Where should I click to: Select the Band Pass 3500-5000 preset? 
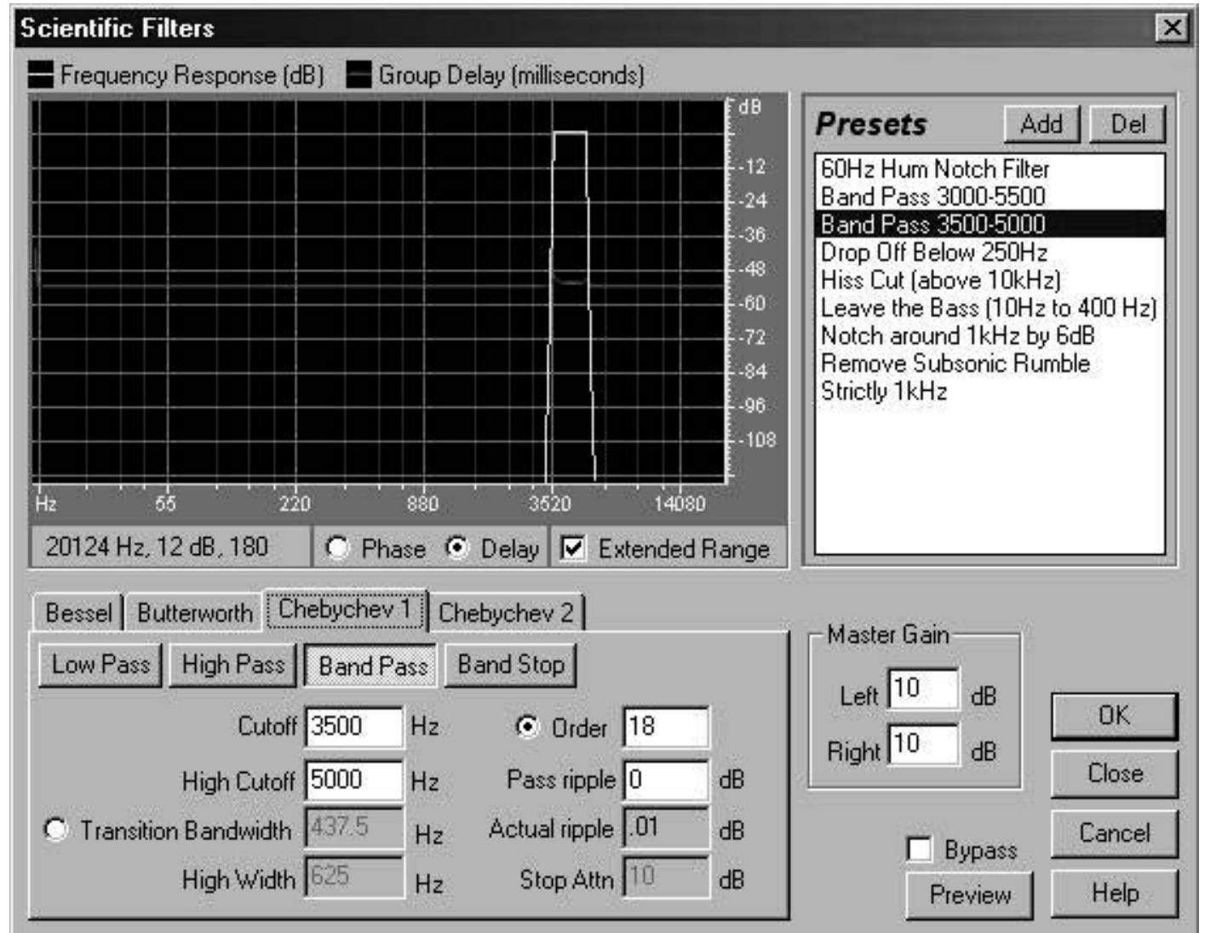click(990, 225)
